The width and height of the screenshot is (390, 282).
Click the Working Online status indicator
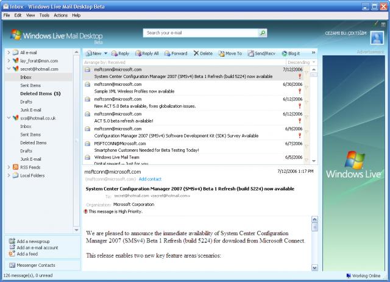click(364, 275)
